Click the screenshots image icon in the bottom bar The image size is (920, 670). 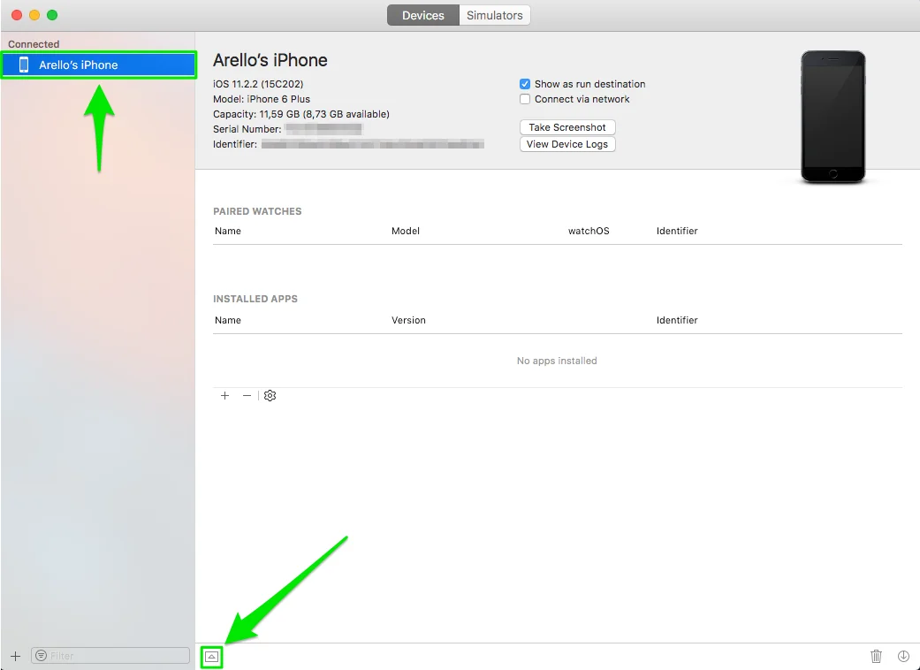pyautogui.click(x=212, y=656)
